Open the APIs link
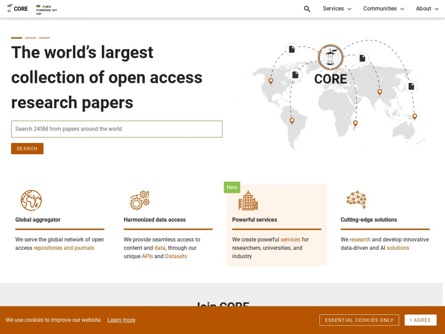 point(147,256)
